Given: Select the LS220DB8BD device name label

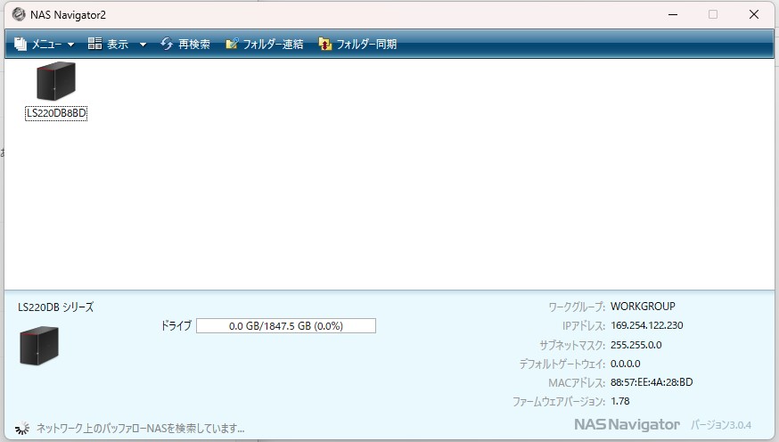Looking at the screenshot, I should tap(56, 113).
